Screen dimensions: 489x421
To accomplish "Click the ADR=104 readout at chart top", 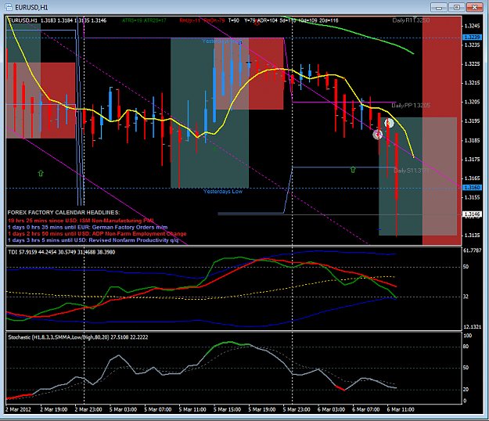I will tap(267, 20).
